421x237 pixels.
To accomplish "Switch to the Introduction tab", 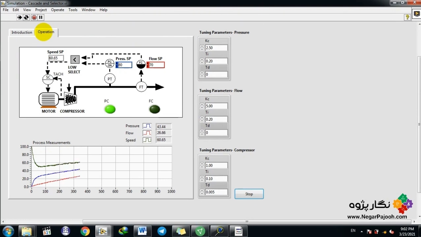I will pos(22,32).
